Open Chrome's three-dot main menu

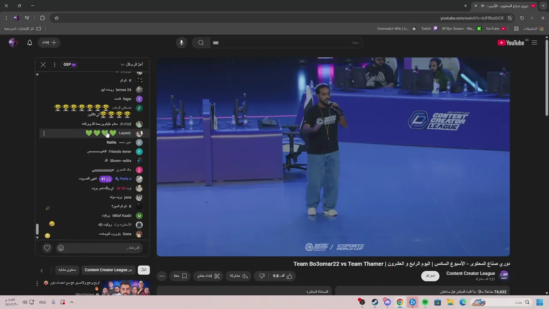point(6,18)
